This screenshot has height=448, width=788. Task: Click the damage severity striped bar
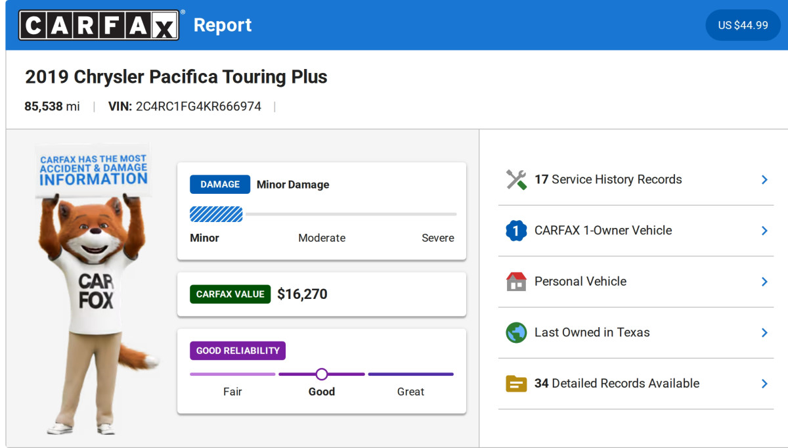[216, 214]
